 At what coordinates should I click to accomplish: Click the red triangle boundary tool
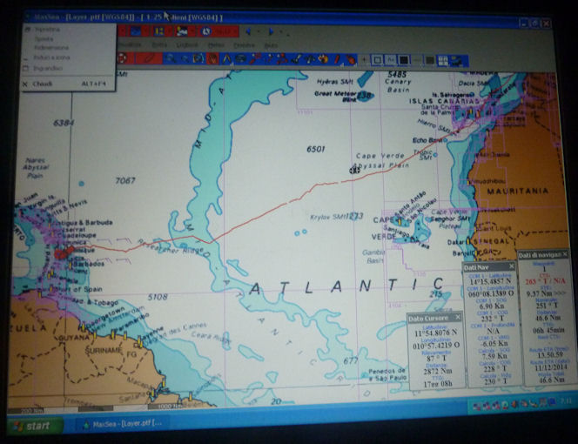pos(282,58)
